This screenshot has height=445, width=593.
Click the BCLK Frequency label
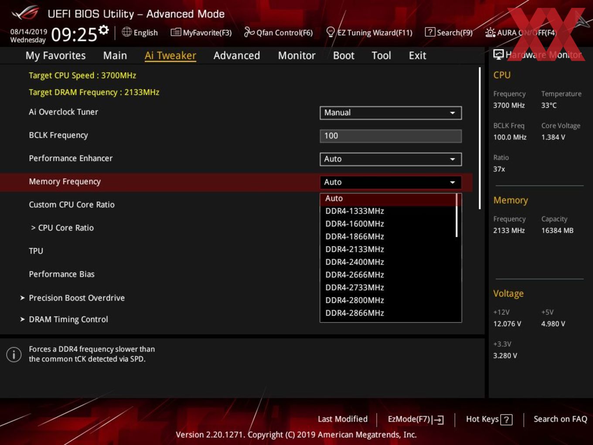coord(58,135)
